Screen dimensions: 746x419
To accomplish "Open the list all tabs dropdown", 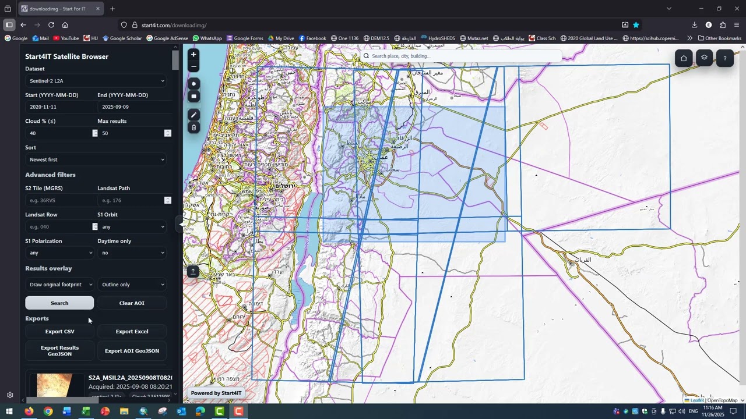I will click(669, 9).
